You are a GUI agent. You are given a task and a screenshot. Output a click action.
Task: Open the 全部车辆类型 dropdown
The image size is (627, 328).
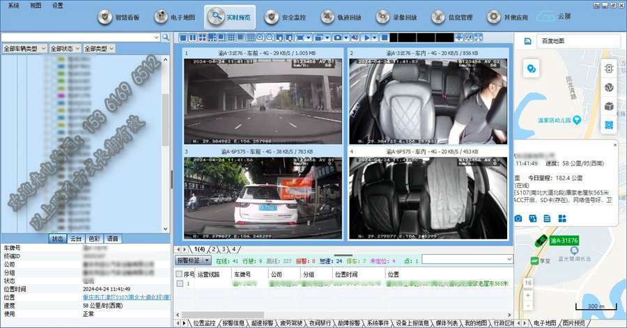pyautogui.click(x=24, y=49)
